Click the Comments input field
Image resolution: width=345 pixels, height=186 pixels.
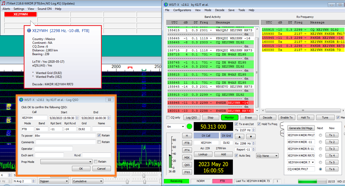66,142
